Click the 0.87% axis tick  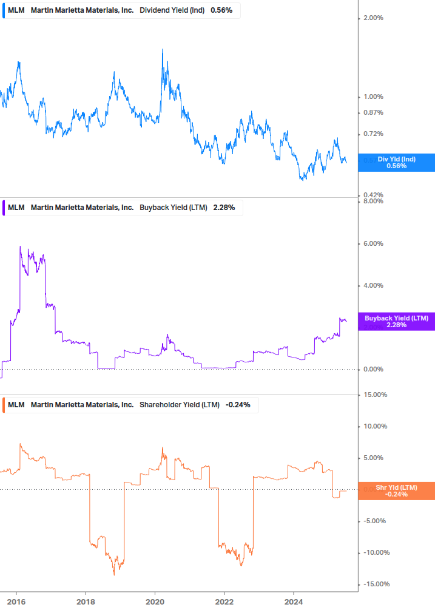(x=373, y=113)
